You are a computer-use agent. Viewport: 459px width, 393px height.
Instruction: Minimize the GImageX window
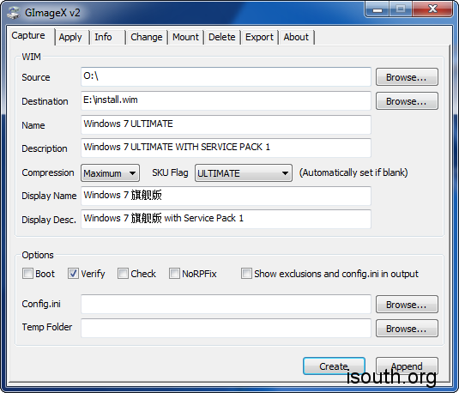377,9
